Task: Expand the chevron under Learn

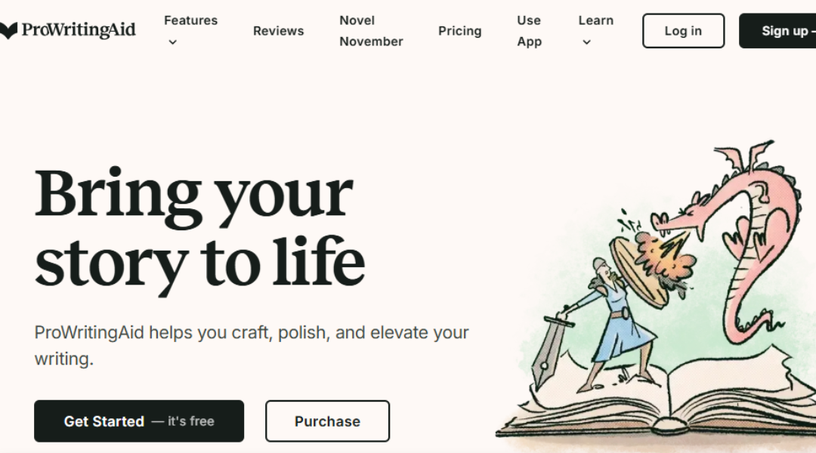Action: point(586,42)
